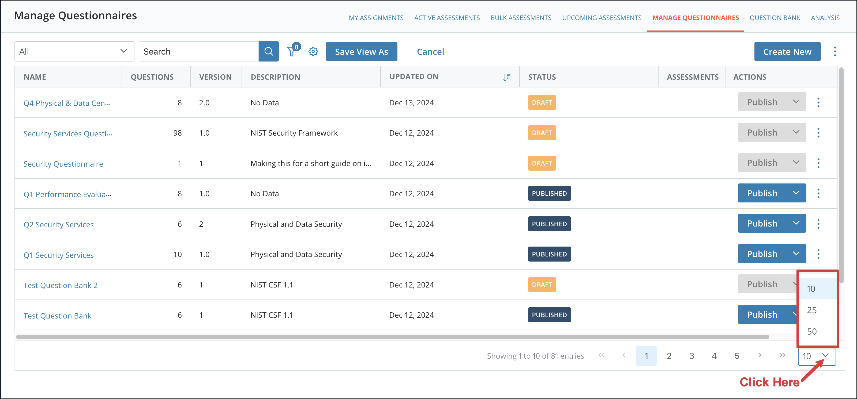Viewport: 857px width, 399px height.
Task: Open the actions menu for Q4 Physical & Data row
Action: point(819,103)
